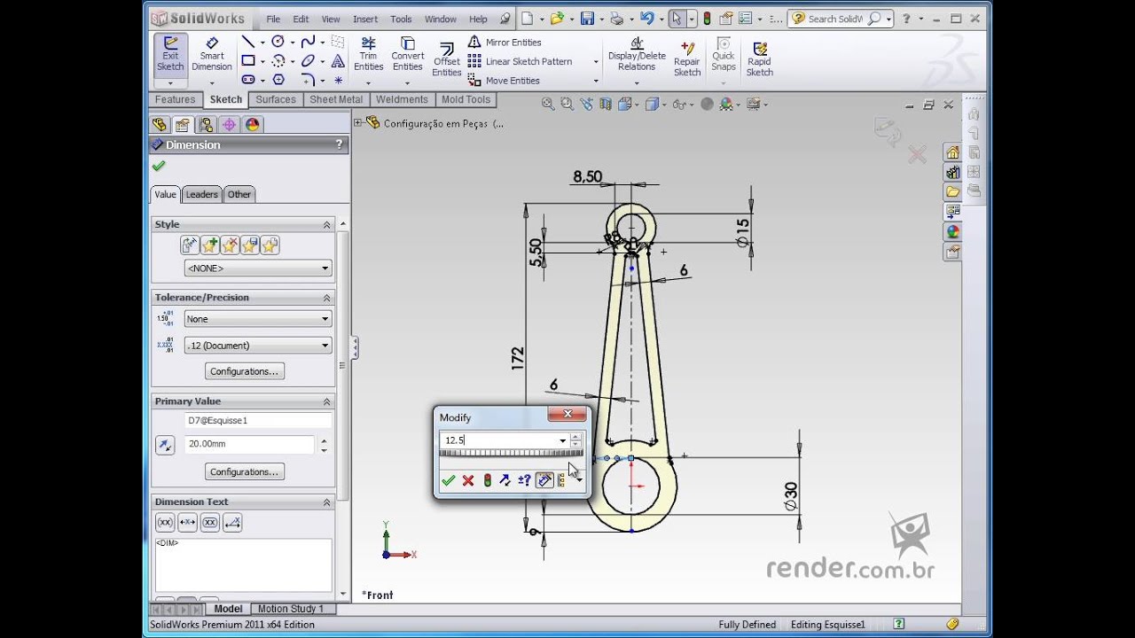The height and width of the screenshot is (638, 1135).
Task: Click the Modify dialog thumbwheel slider
Action: [x=511, y=454]
